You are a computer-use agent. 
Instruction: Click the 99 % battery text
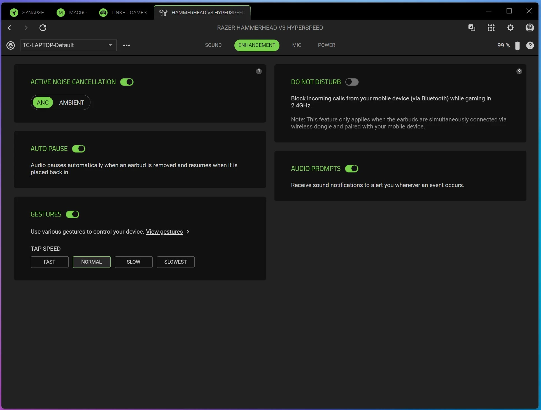point(503,45)
